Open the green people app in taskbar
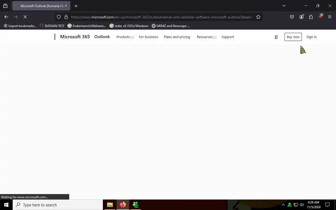The image size is (336, 210). coord(135,205)
